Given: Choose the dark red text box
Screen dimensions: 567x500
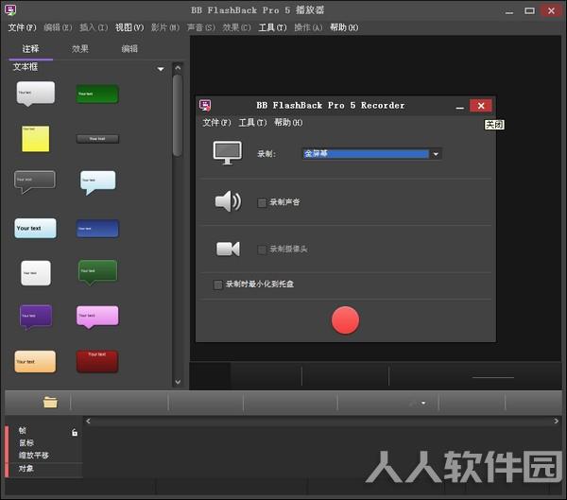Looking at the screenshot, I should [97, 361].
